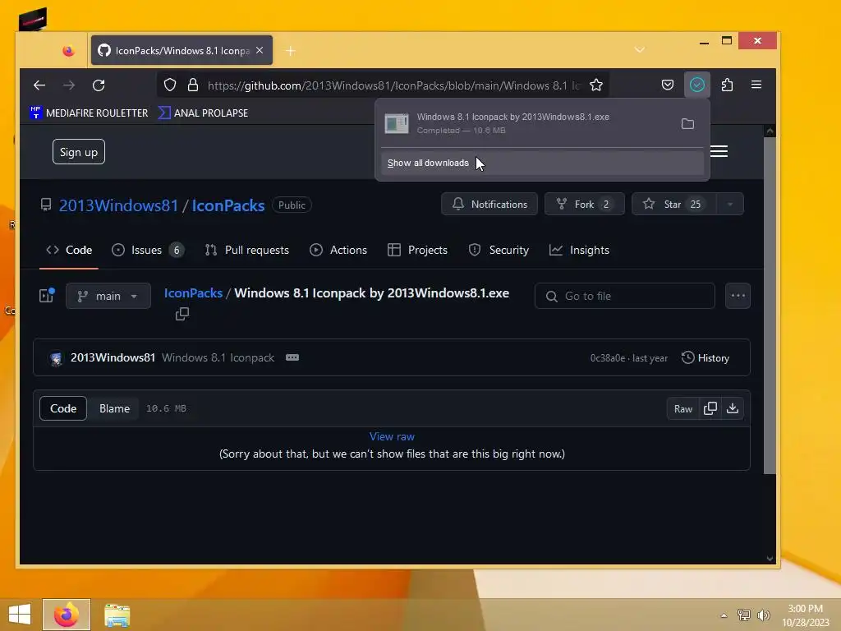
Task: Show downloaded exe in folder
Action: (687, 124)
